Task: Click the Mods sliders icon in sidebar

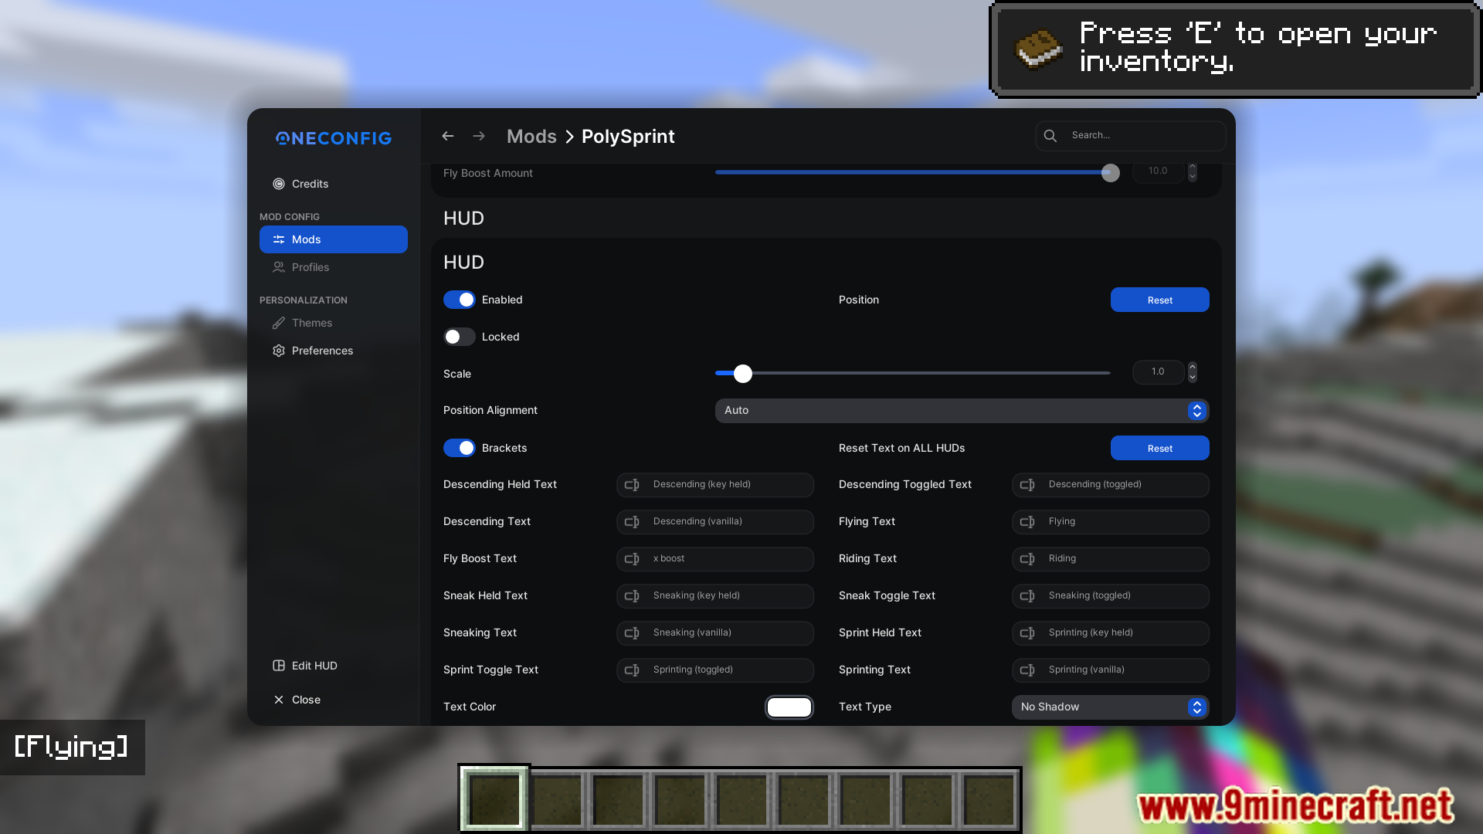Action: 279,239
